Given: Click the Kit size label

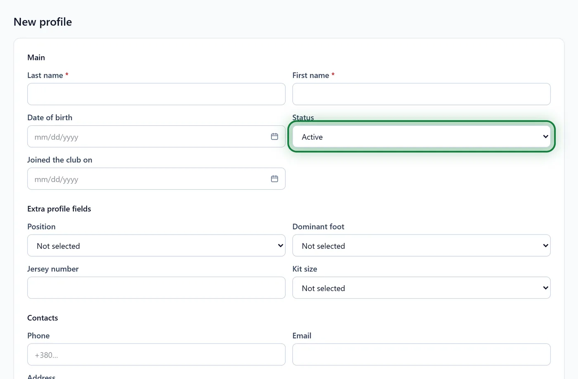Looking at the screenshot, I should pos(305,269).
